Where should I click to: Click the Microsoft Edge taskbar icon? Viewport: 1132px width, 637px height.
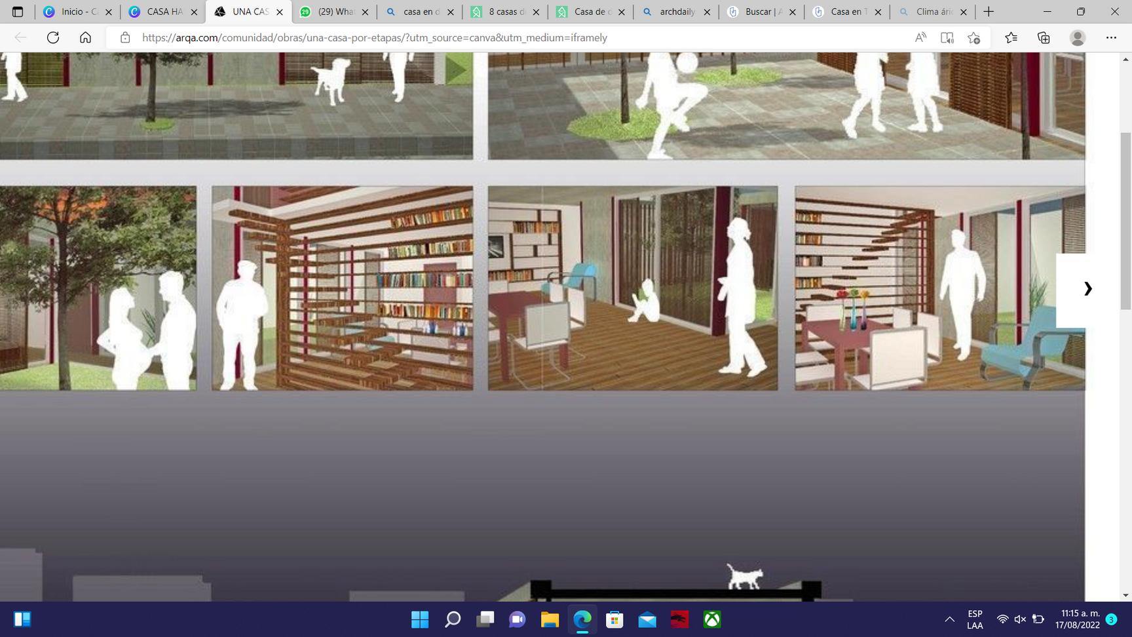click(x=582, y=619)
